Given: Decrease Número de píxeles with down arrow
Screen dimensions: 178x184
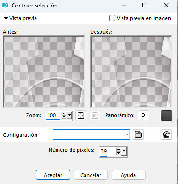Looking at the screenshot, I should pyautogui.click(x=119, y=153).
